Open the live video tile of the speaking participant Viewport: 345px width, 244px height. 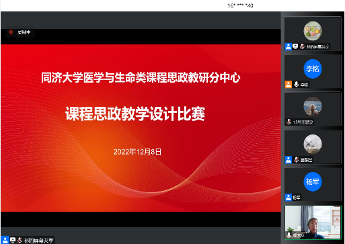coord(313,222)
